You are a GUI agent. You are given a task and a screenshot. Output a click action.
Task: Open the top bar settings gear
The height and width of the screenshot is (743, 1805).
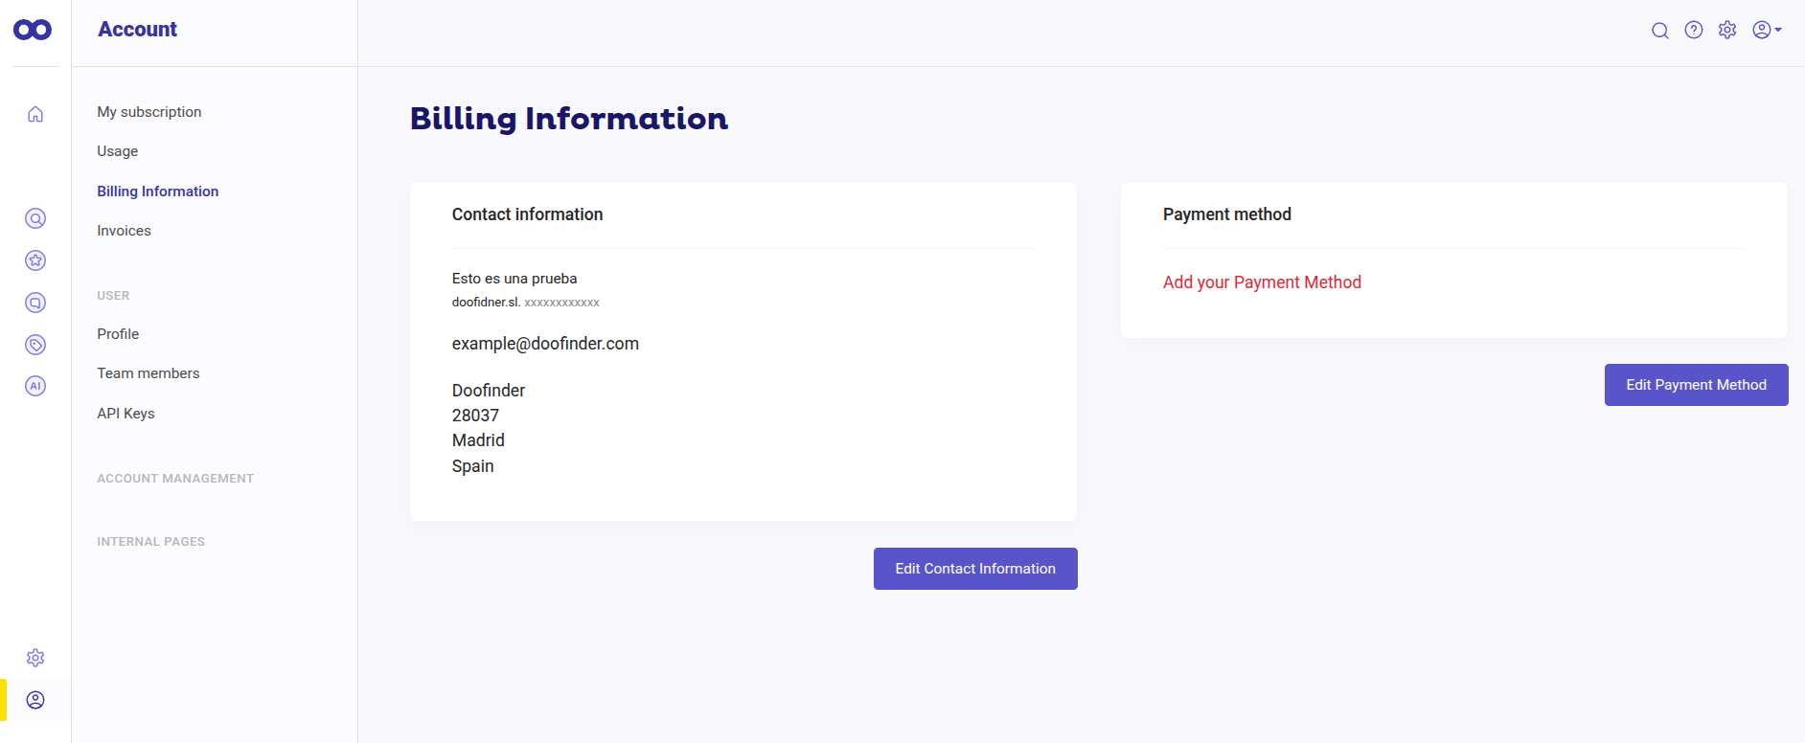1727,30
